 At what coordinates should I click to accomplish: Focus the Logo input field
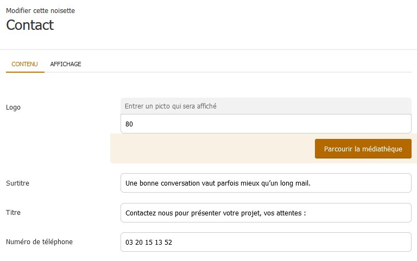266,124
